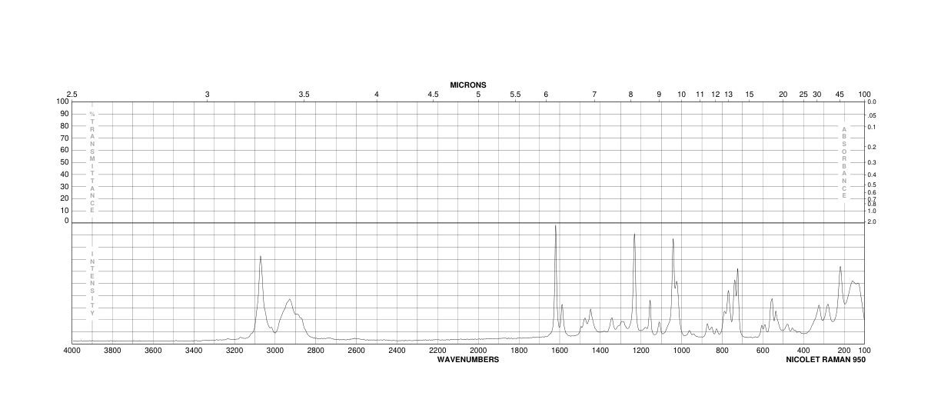Click the 2.0 absorbance tick label
Image resolution: width=941 pixels, height=406 pixels.
point(871,221)
